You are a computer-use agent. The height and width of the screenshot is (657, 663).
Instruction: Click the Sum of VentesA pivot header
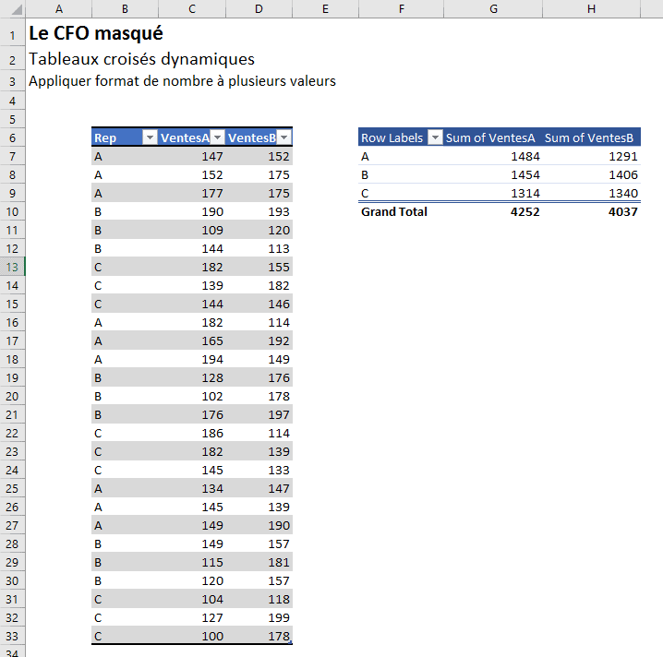click(x=491, y=137)
